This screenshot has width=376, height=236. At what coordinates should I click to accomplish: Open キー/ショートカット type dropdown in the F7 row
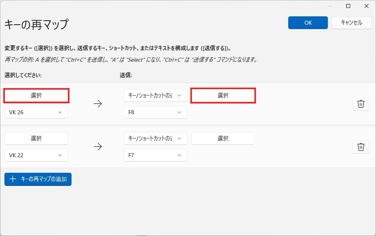[155, 138]
